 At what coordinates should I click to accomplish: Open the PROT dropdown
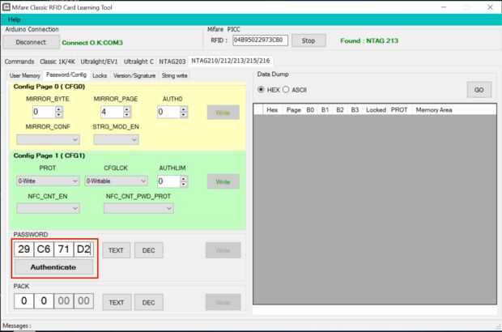(x=48, y=181)
